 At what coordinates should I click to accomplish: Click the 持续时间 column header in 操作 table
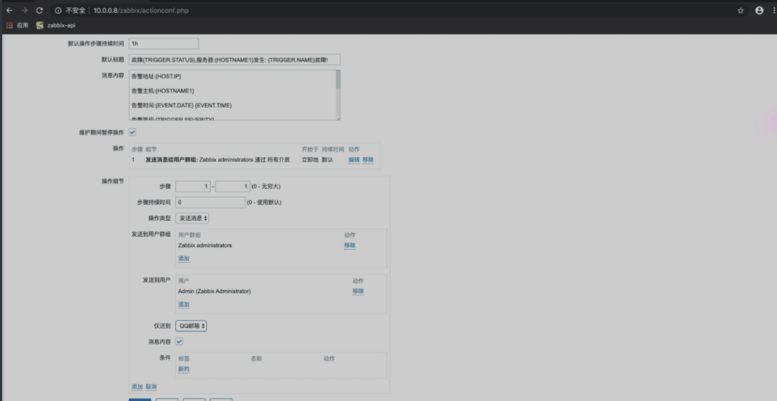[333, 150]
